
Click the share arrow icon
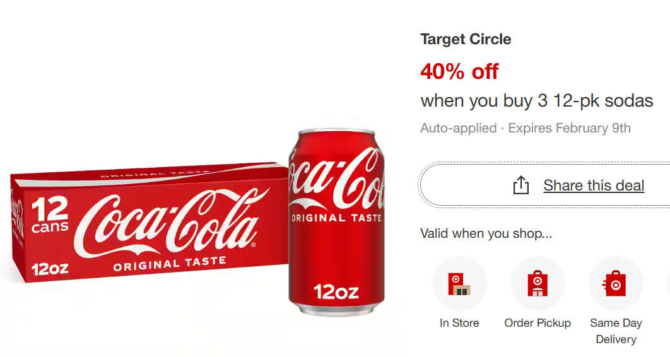[520, 185]
